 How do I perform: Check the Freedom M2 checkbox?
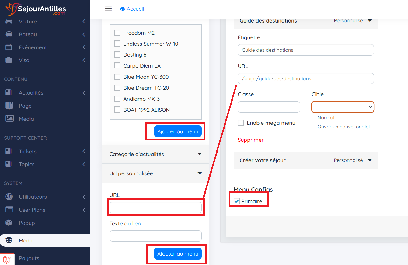tap(117, 33)
